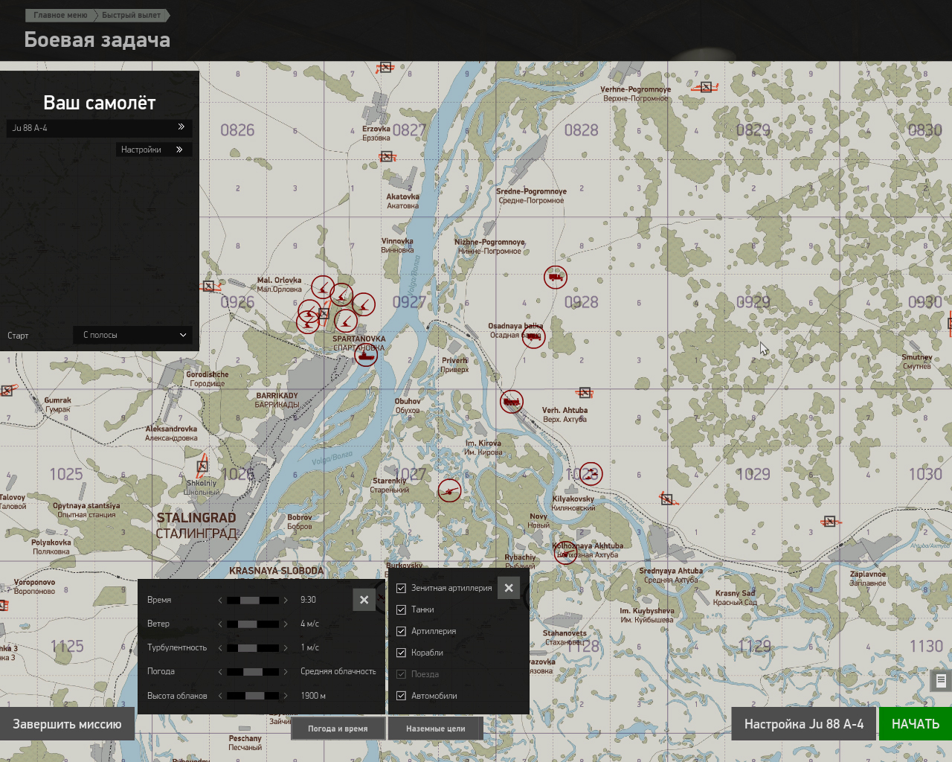Open Настройка Ju 88 A-4 button
The image size is (952, 762).
click(804, 724)
